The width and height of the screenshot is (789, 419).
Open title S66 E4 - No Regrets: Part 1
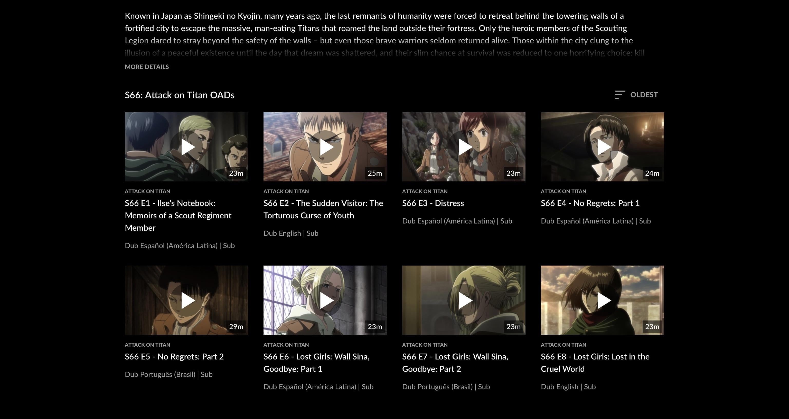[590, 203]
